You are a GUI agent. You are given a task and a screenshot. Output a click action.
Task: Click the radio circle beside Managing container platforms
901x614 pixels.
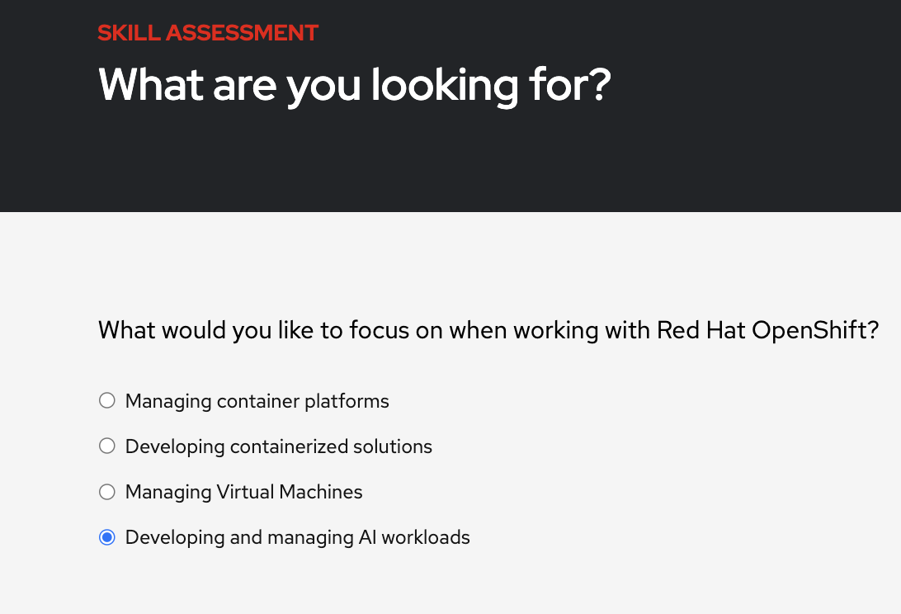click(x=106, y=400)
